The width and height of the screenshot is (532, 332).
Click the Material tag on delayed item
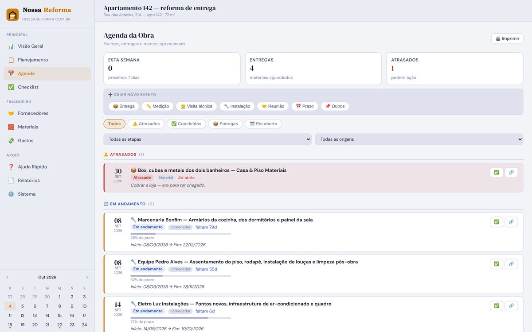[x=166, y=178]
